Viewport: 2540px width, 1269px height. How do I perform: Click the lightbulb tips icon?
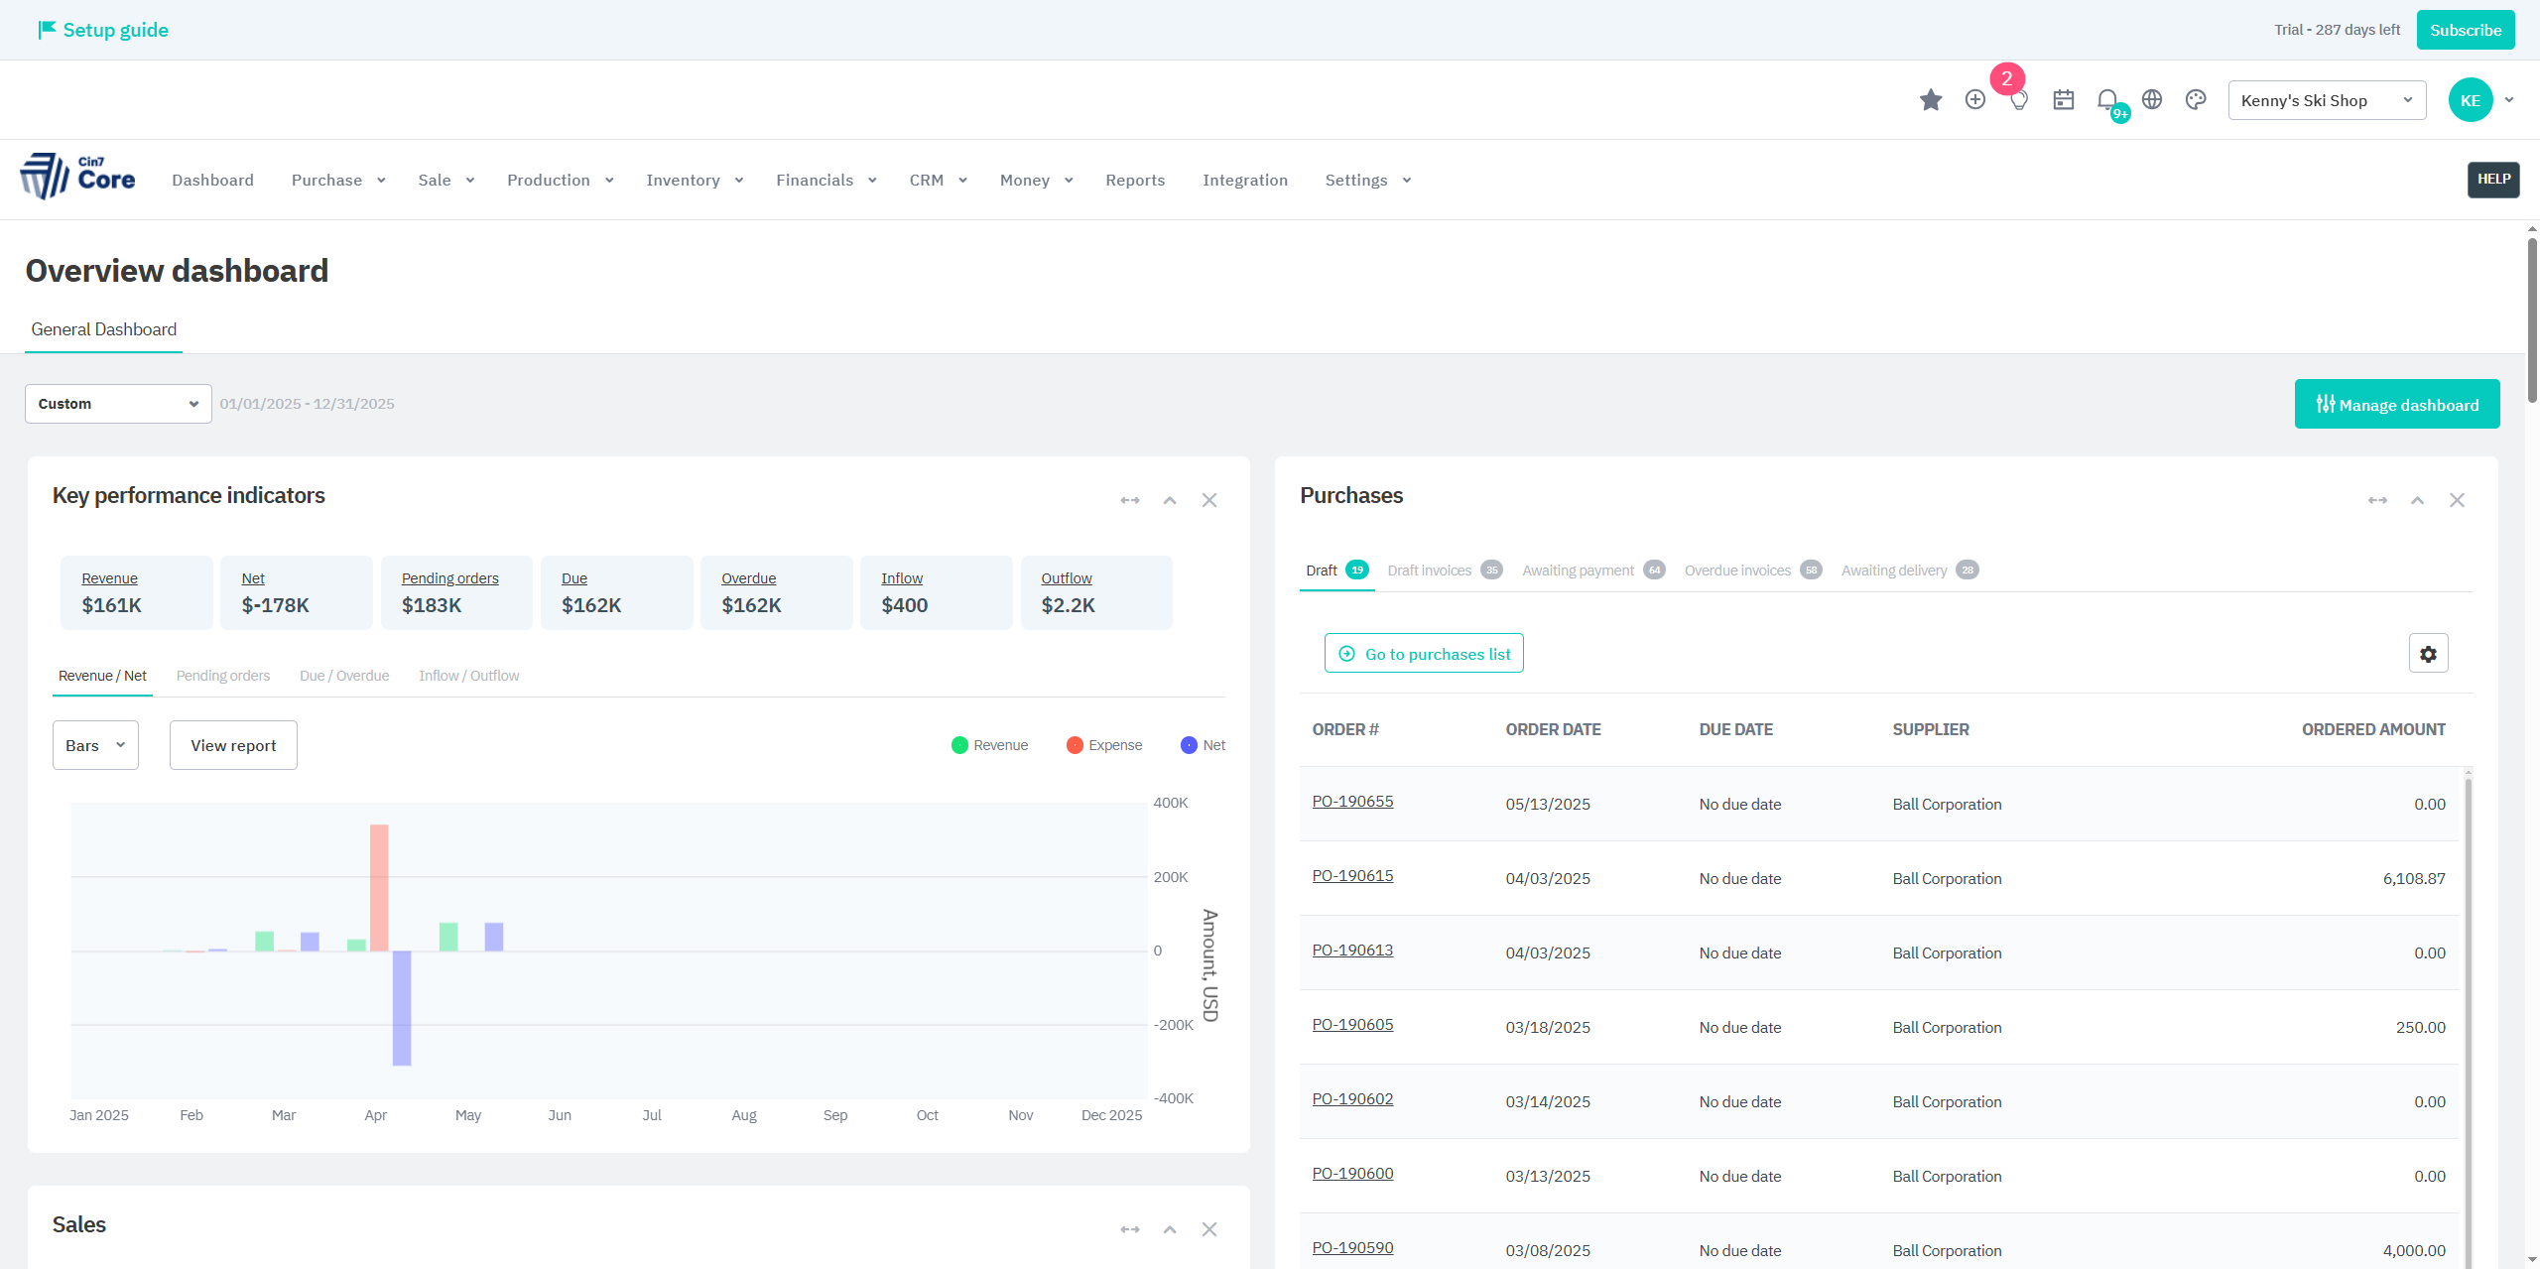[x=2019, y=101]
